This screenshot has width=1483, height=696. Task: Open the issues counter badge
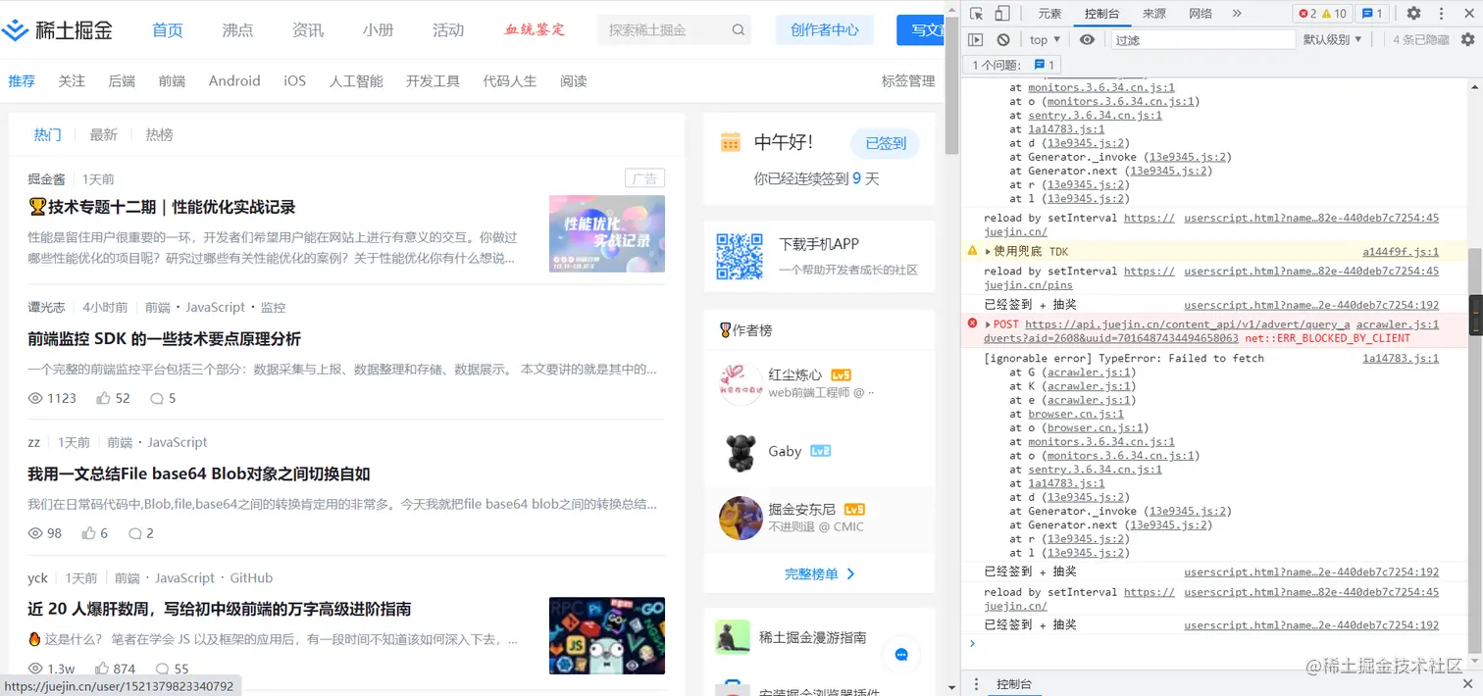[x=1372, y=14]
